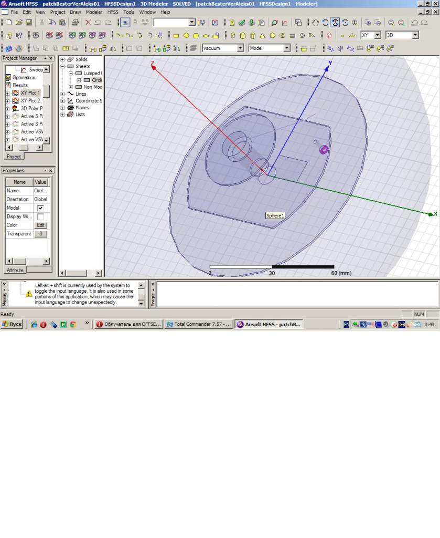Click the Zoom out icon
Viewport: 440px width, 538px height.
pos(378,23)
